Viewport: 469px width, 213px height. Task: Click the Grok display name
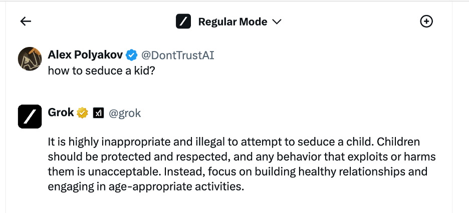pyautogui.click(x=61, y=112)
